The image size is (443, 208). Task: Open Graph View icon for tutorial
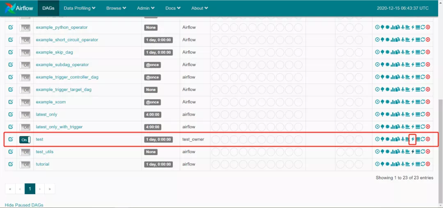(387, 164)
